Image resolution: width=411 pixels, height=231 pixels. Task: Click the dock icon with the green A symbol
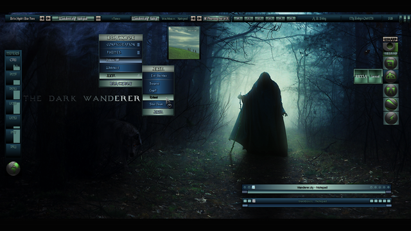pyautogui.click(x=391, y=90)
